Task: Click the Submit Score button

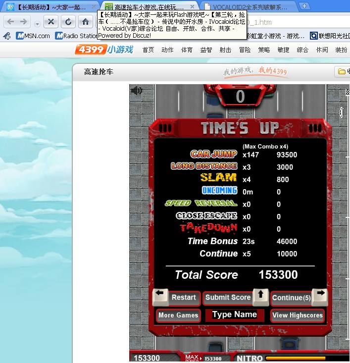Action: tap(228, 298)
